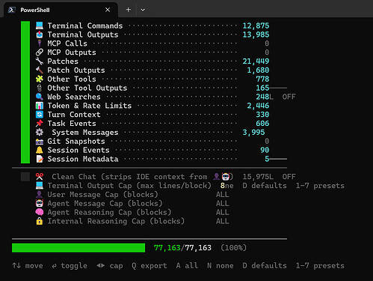Click the laptop icon beside Terminal Commands
Screen dimensions: 373x281
pyautogui.click(x=40, y=25)
